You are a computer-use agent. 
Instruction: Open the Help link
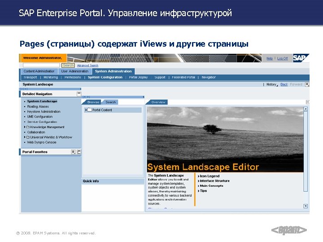[x=270, y=58]
